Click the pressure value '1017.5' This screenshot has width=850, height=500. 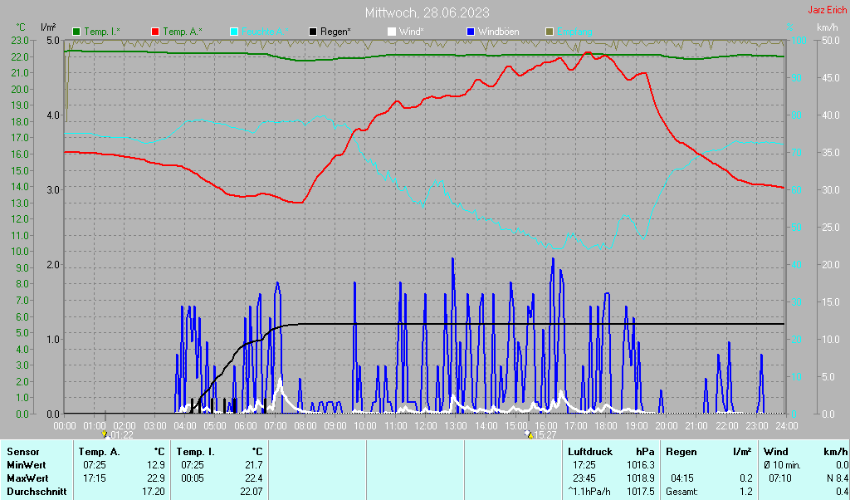(641, 492)
